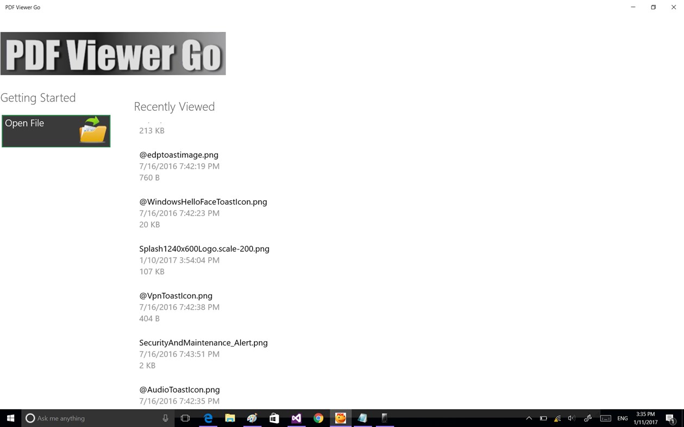Open Microsoft Paint from the taskbar
The width and height of the screenshot is (684, 427).
point(252,418)
